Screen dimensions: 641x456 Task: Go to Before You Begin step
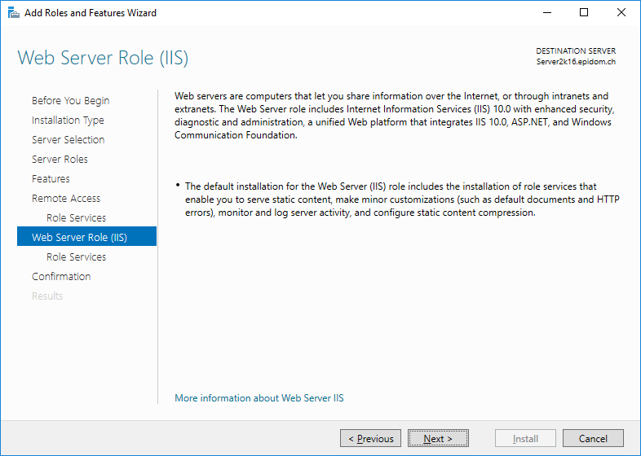tap(71, 101)
